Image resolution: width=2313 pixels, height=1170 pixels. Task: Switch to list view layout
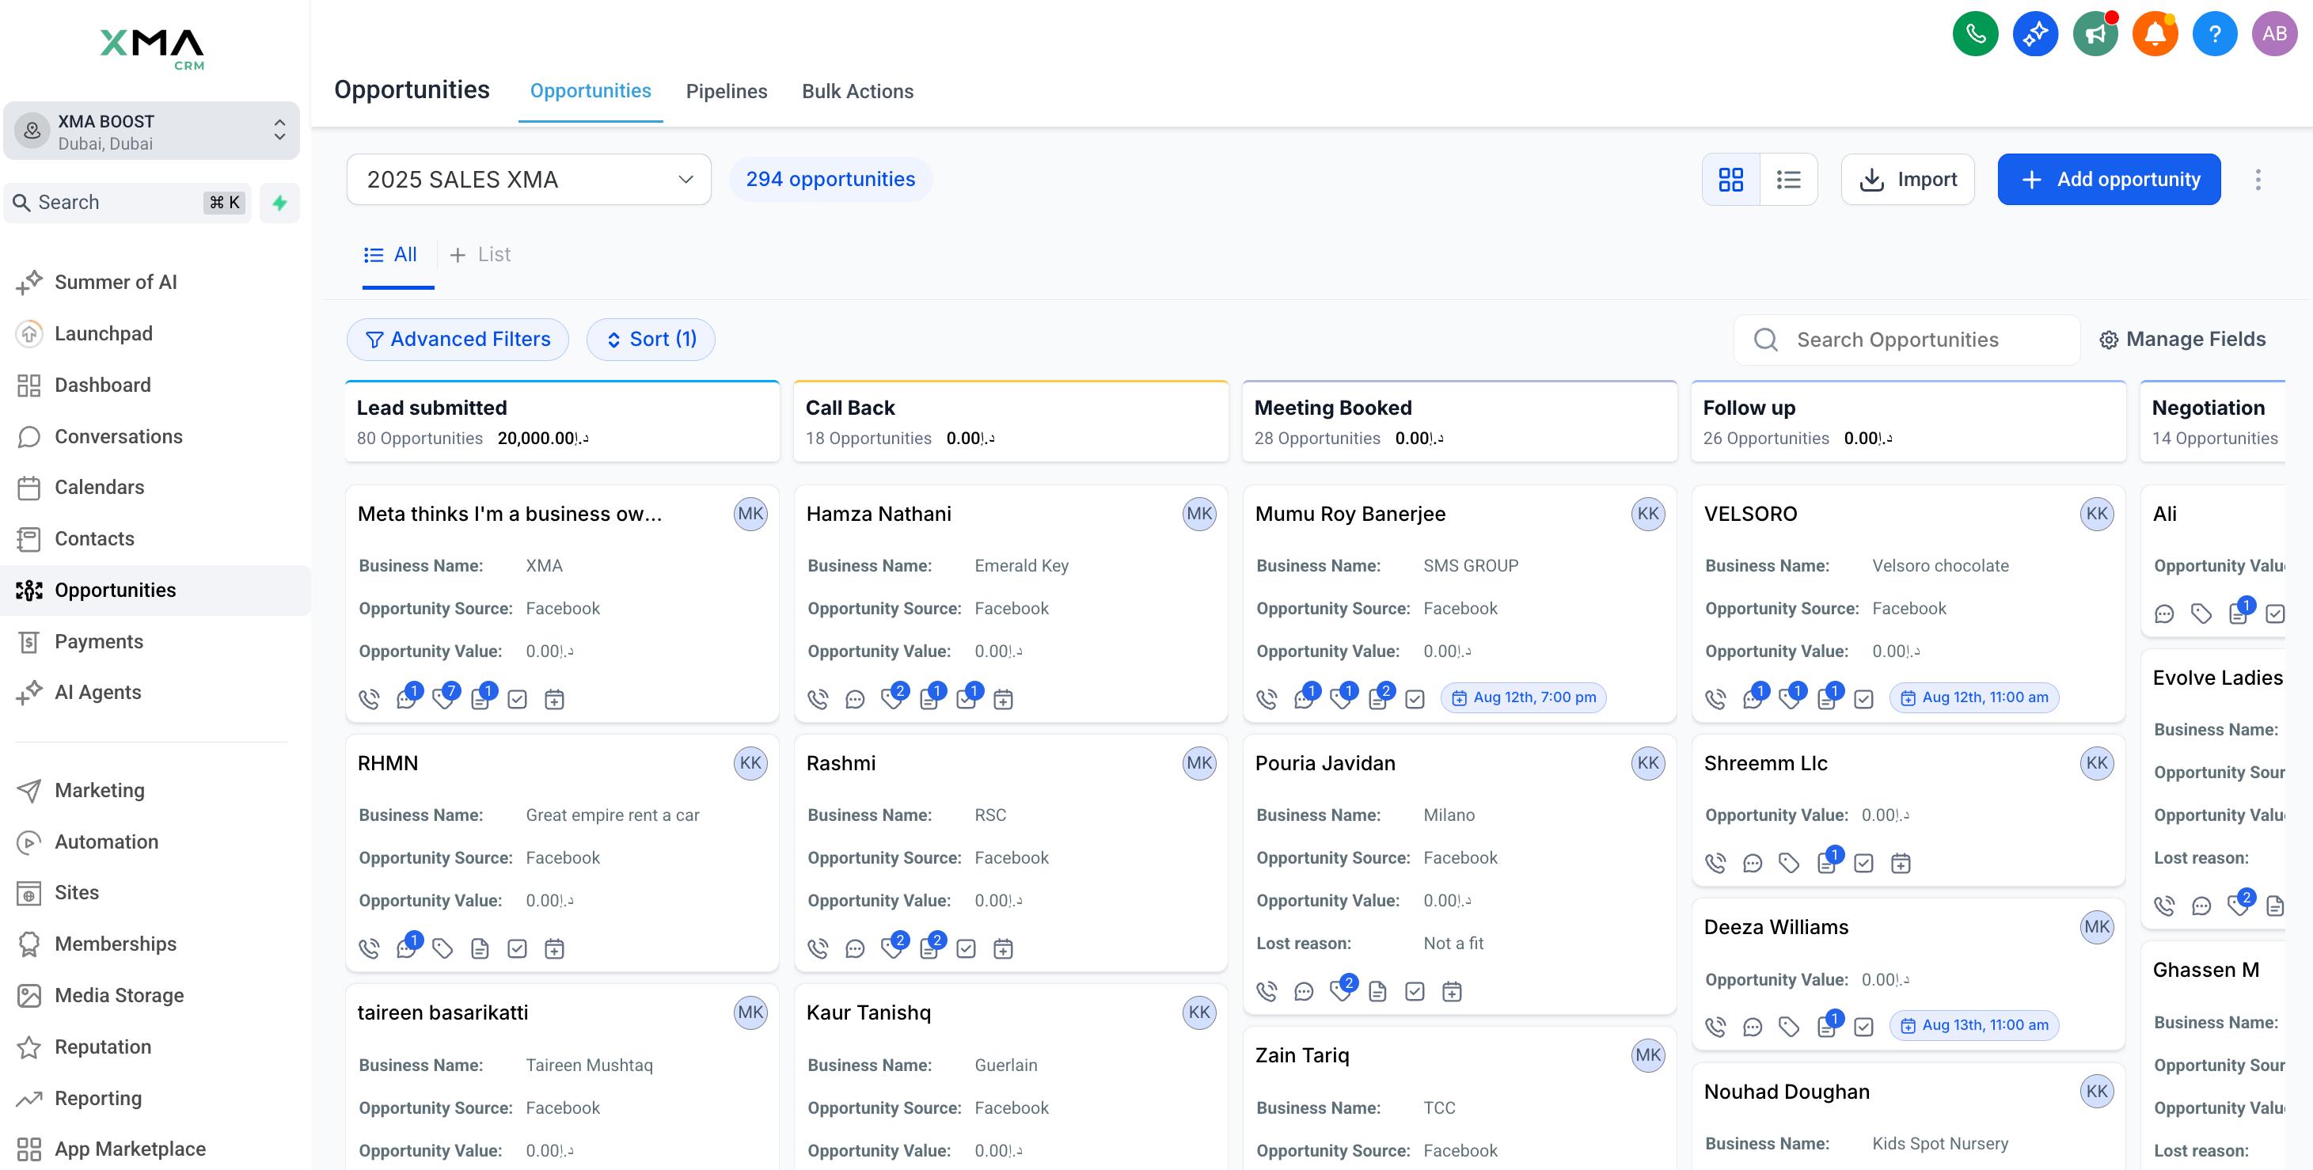pyautogui.click(x=1789, y=179)
